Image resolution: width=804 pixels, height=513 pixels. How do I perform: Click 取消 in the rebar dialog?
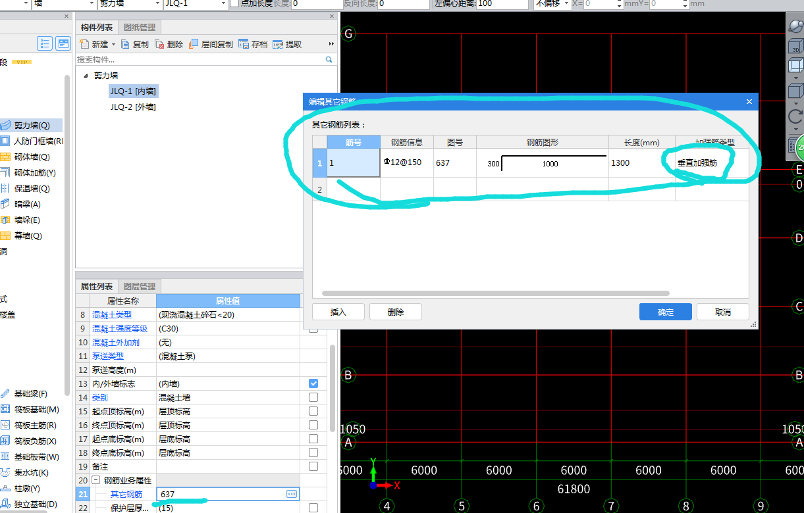(722, 312)
